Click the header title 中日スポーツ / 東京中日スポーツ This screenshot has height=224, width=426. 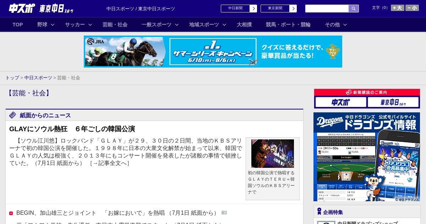(141, 9)
